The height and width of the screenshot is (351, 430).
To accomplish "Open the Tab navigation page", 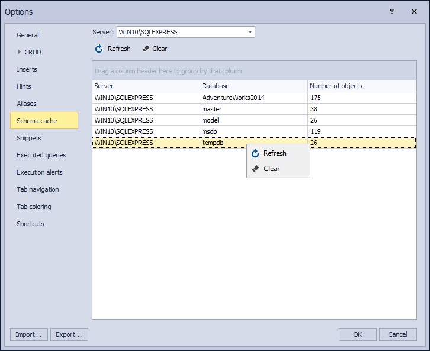I will tap(38, 189).
